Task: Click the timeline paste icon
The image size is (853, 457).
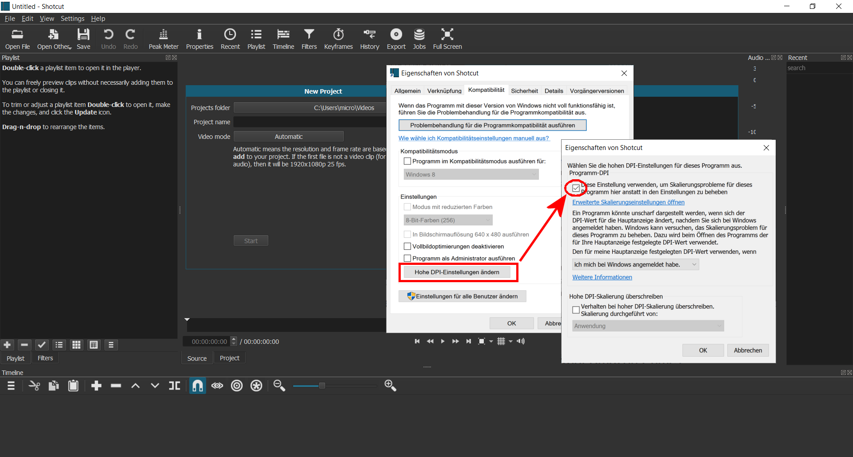Action: click(73, 386)
